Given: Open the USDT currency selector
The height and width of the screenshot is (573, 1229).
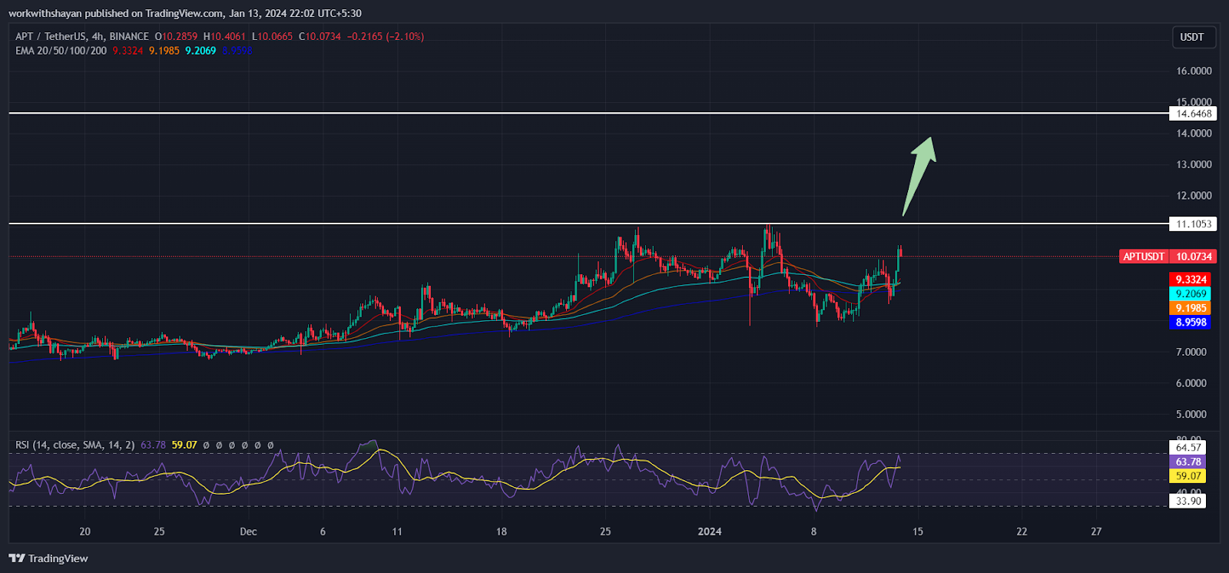Looking at the screenshot, I should pyautogui.click(x=1192, y=37).
